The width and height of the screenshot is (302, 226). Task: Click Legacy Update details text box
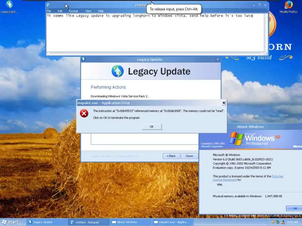click(145, 139)
